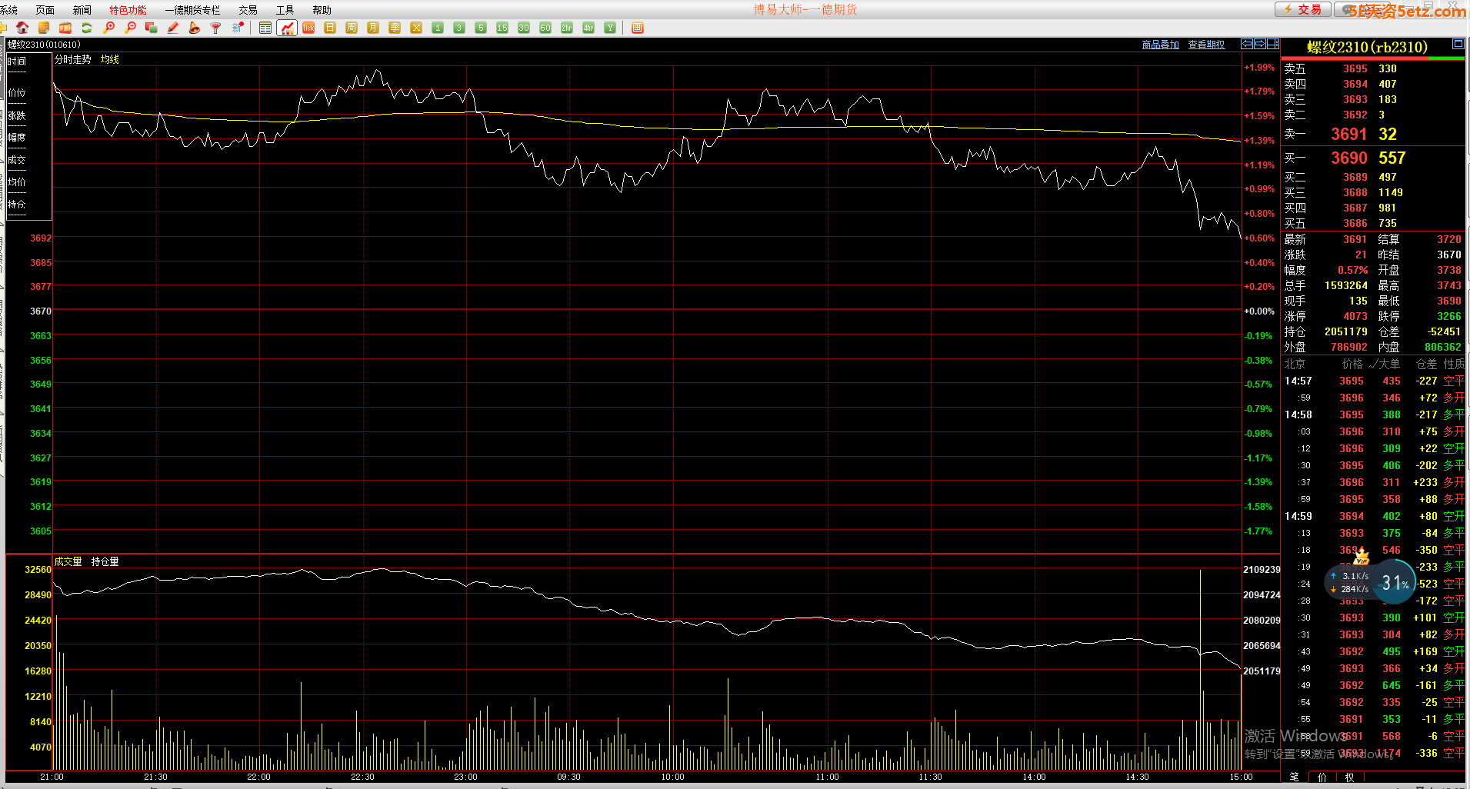Open the yellow notes/list toolbar icon
Image resolution: width=1470 pixels, height=789 pixels.
(x=44, y=28)
